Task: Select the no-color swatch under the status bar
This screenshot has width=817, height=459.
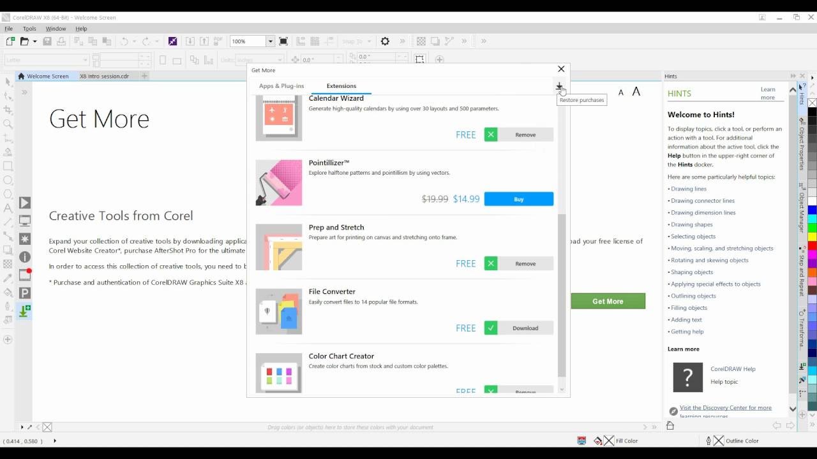Action: point(47,427)
